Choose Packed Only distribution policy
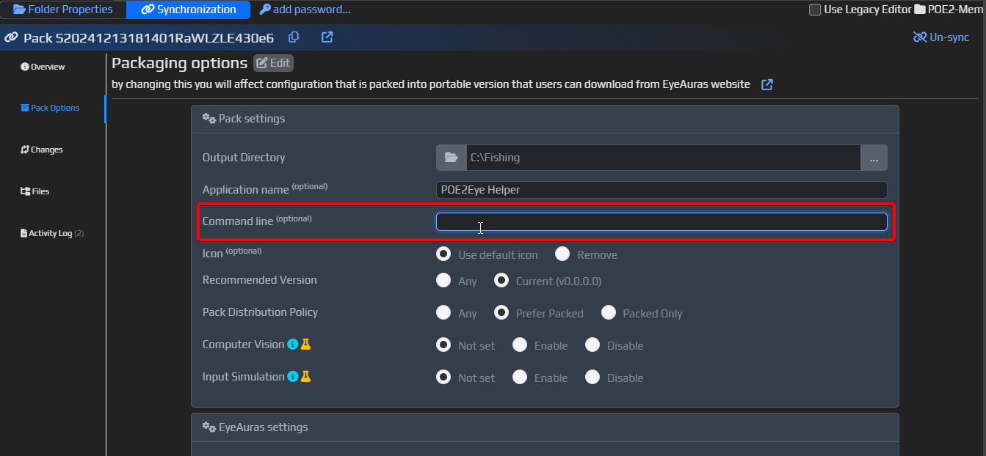The height and width of the screenshot is (456, 986). pos(608,313)
